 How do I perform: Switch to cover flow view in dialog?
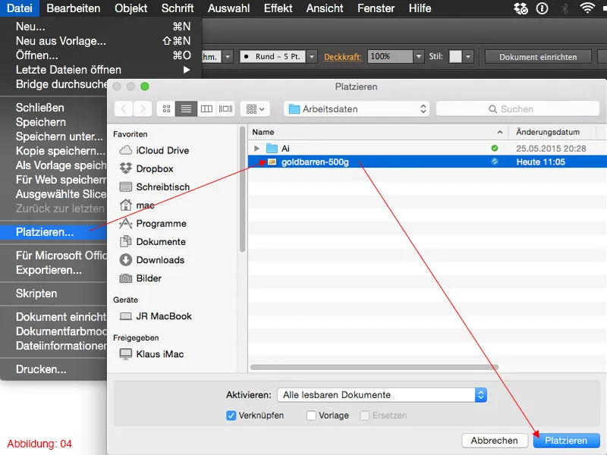coord(225,109)
